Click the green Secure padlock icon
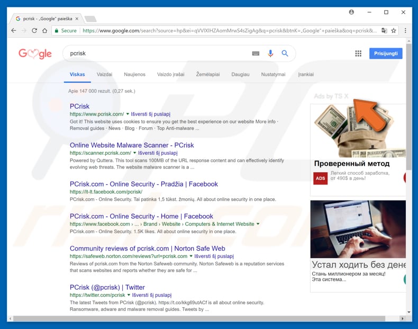This screenshot has height=329, width=418. [x=56, y=31]
